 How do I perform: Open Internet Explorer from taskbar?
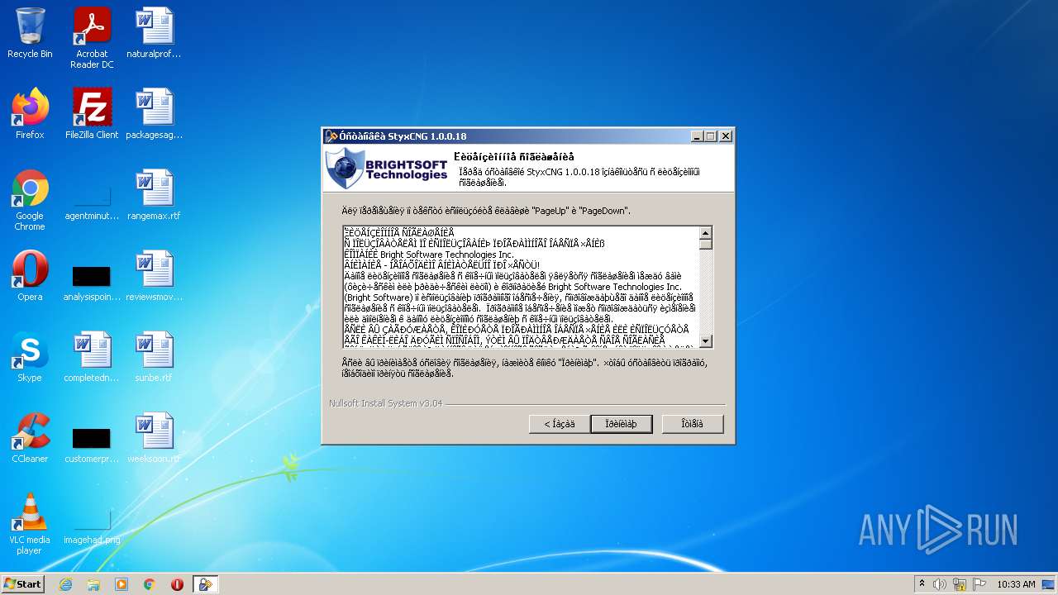pyautogui.click(x=65, y=584)
